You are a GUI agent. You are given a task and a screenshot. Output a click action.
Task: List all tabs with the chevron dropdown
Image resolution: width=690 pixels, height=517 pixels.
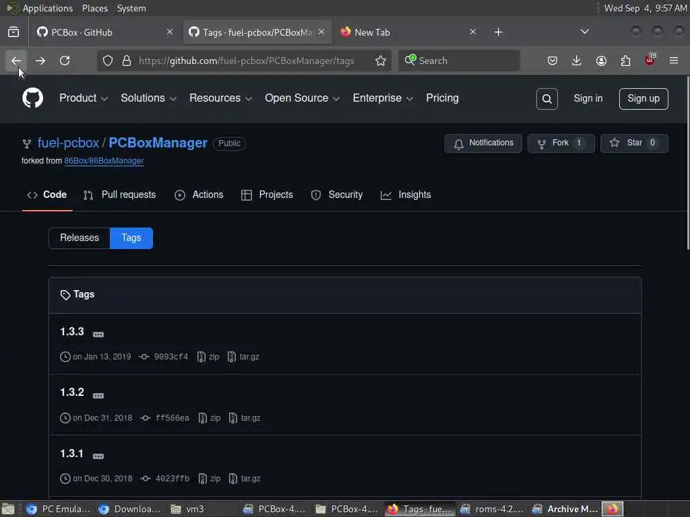pyautogui.click(x=584, y=32)
